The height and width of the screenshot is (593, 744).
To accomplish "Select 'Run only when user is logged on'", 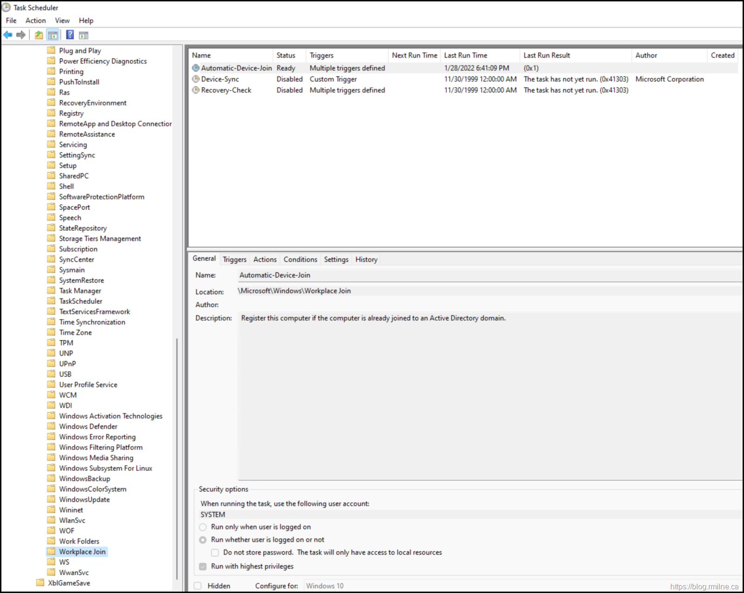I will point(203,527).
